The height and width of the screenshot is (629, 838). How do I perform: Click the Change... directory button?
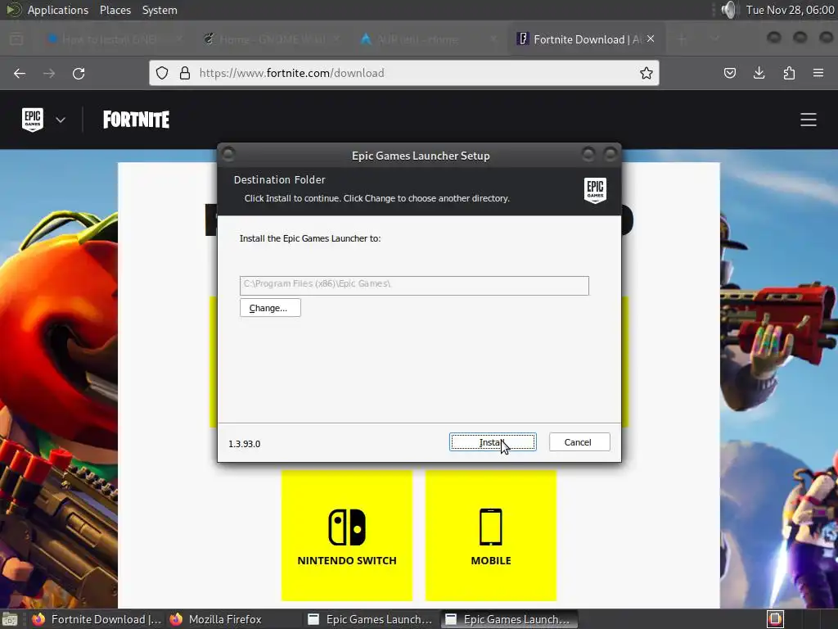pyautogui.click(x=270, y=308)
